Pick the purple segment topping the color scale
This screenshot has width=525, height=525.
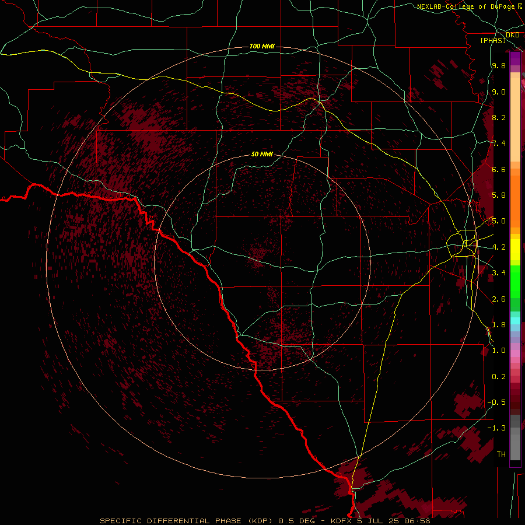pyautogui.click(x=515, y=58)
